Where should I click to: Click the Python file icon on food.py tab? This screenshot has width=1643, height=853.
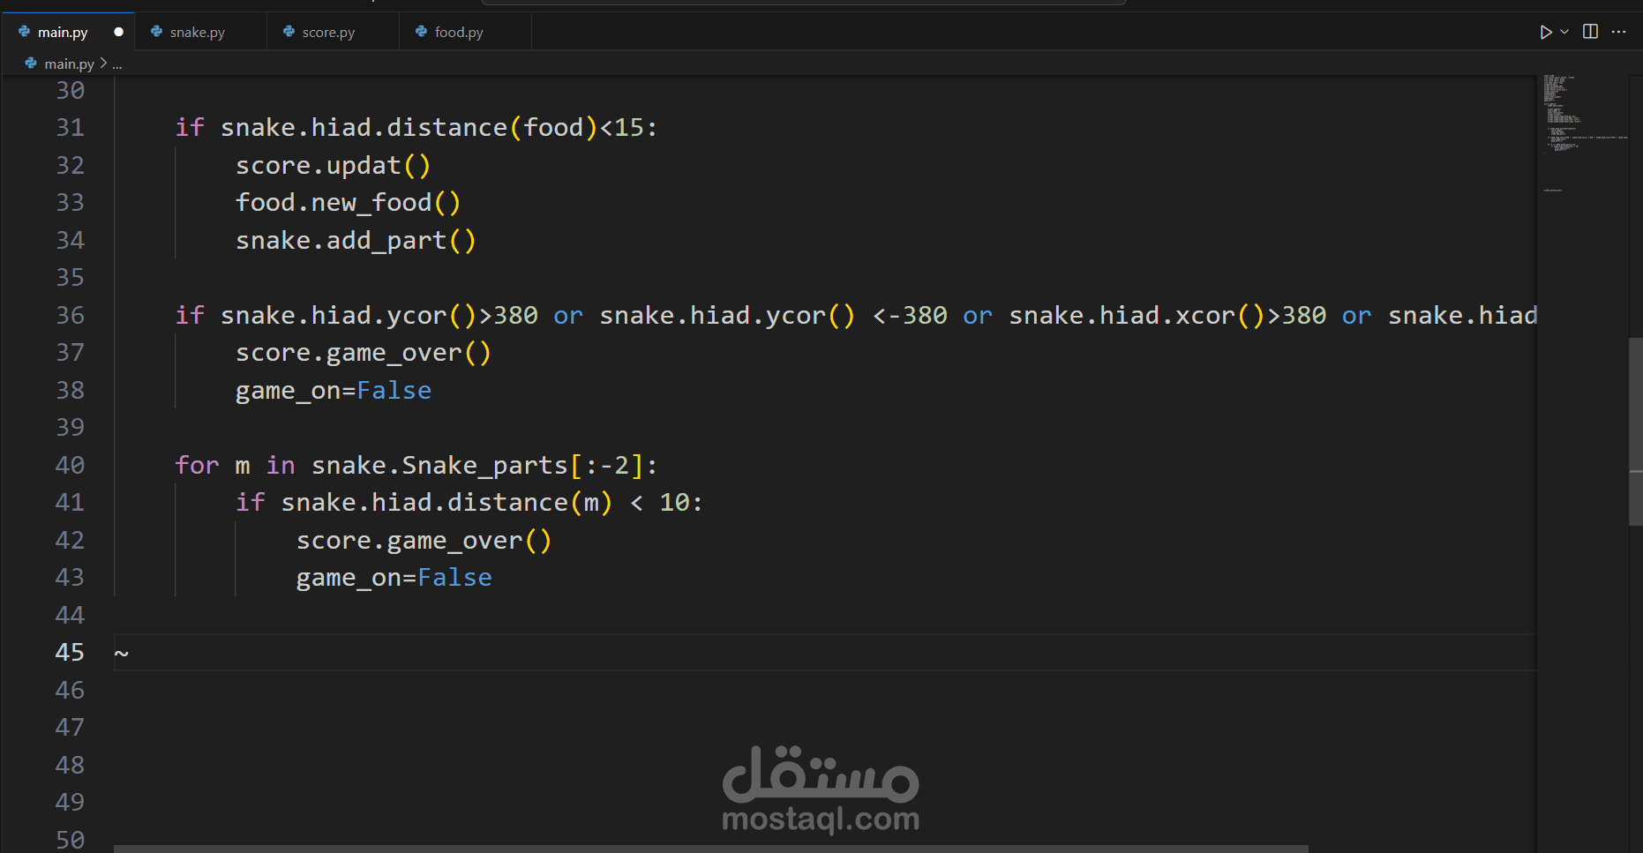click(421, 32)
